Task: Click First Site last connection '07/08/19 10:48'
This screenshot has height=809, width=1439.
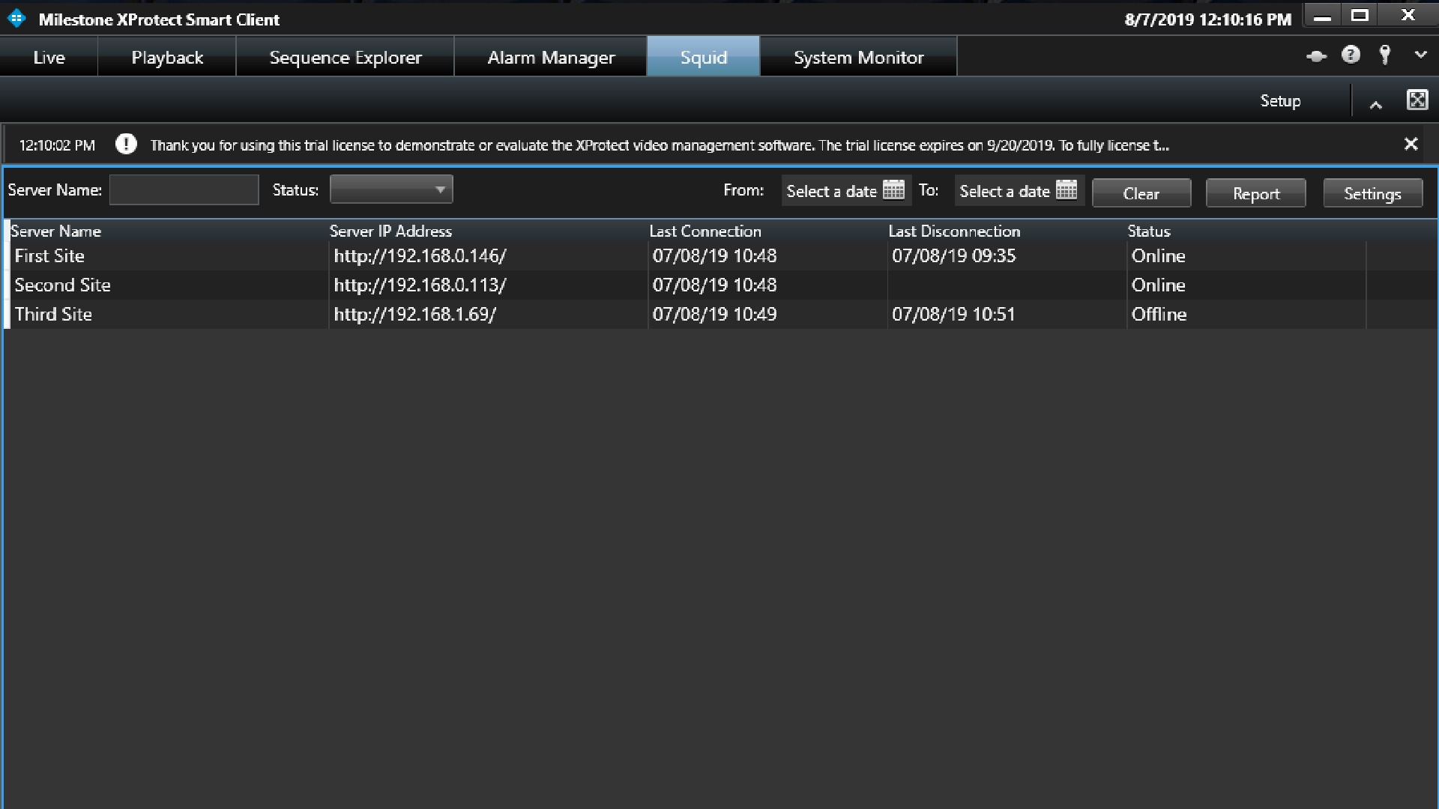Action: (x=714, y=255)
